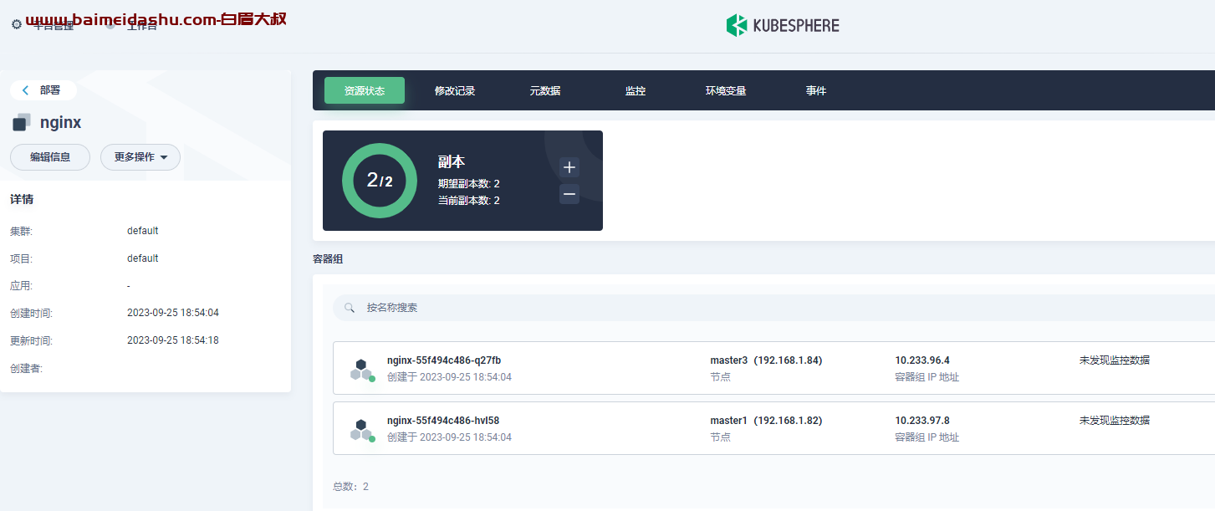Click the 副本 heading in replica card

pos(452,162)
